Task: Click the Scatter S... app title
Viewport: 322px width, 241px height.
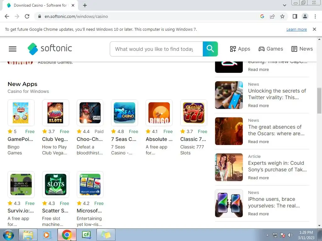Action: (x=55, y=211)
